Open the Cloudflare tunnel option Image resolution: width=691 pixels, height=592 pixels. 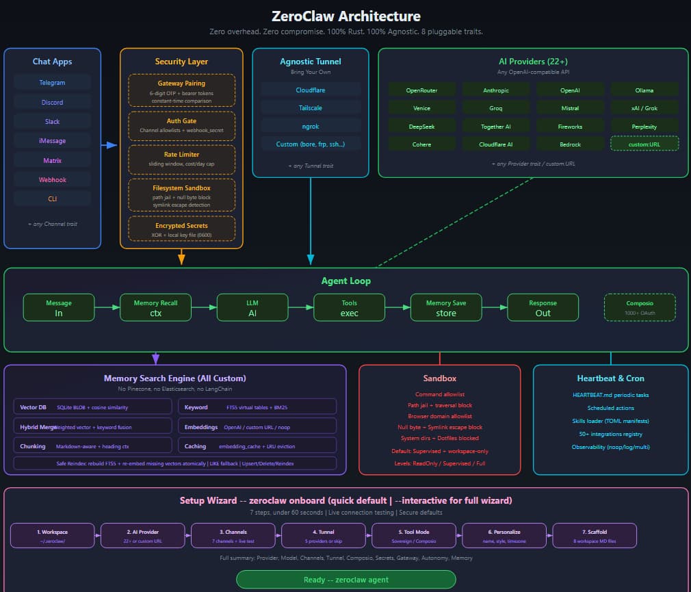pos(310,89)
